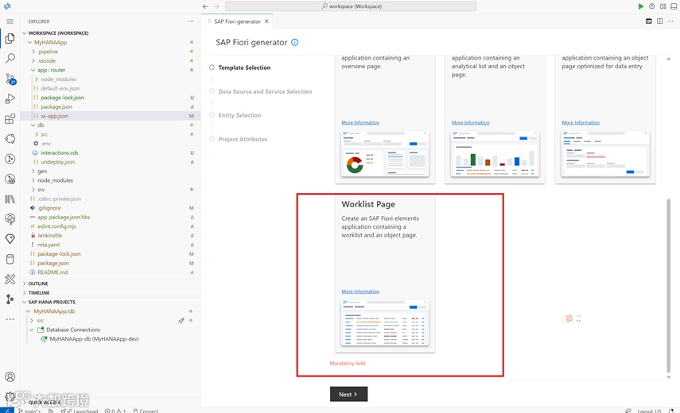Screen dimensions: 680x413
Task: Close the SAP Fiori generator tab
Action: (x=266, y=21)
